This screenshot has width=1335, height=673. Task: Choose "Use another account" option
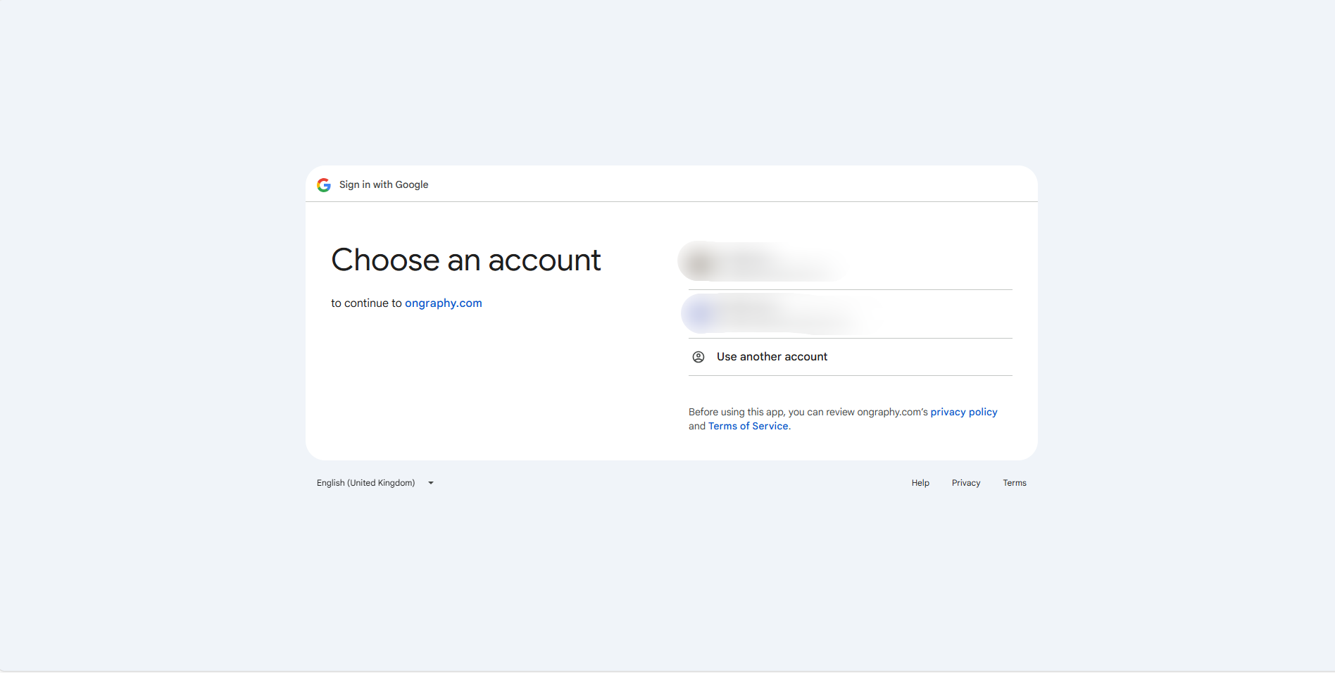click(x=772, y=357)
